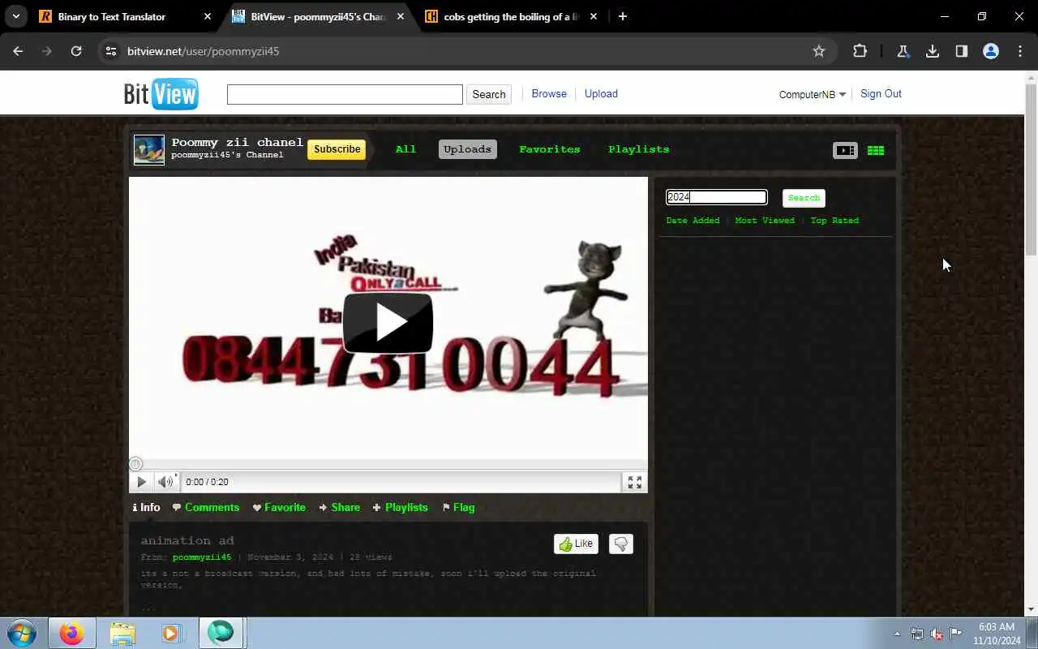Switch to grid view layout icon
Screen dimensions: 1038x649
(x=876, y=150)
